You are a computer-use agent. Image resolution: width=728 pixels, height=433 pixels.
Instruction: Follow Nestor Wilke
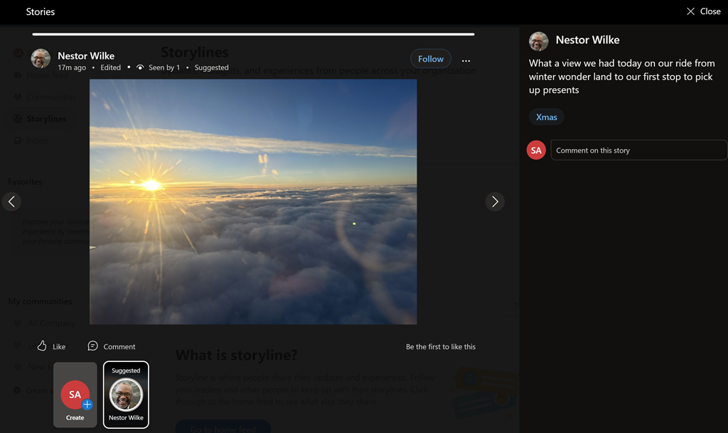coord(430,59)
